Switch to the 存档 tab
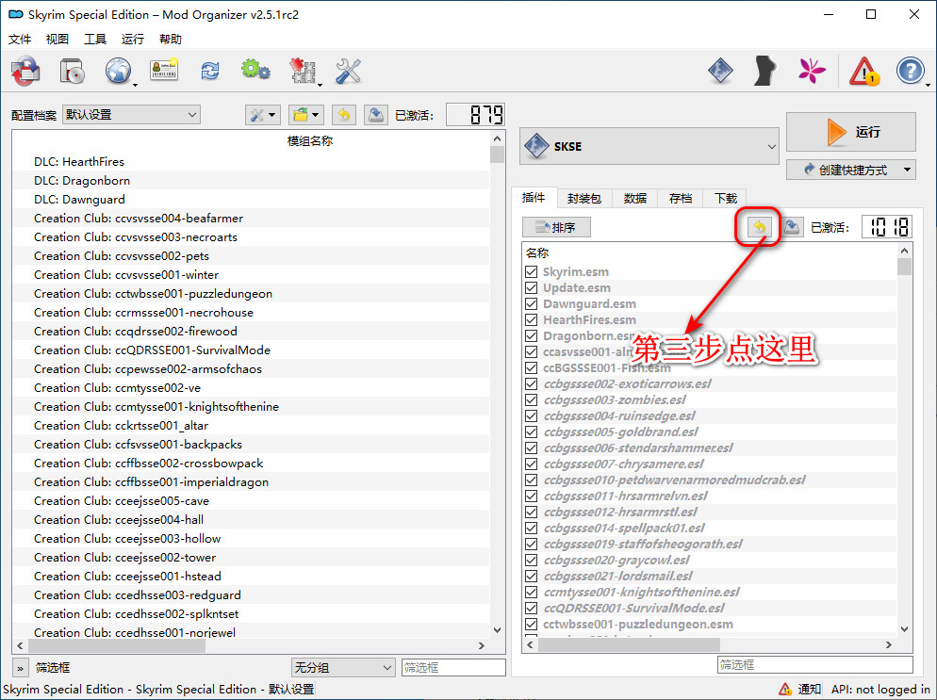The height and width of the screenshot is (700, 937). coord(680,198)
